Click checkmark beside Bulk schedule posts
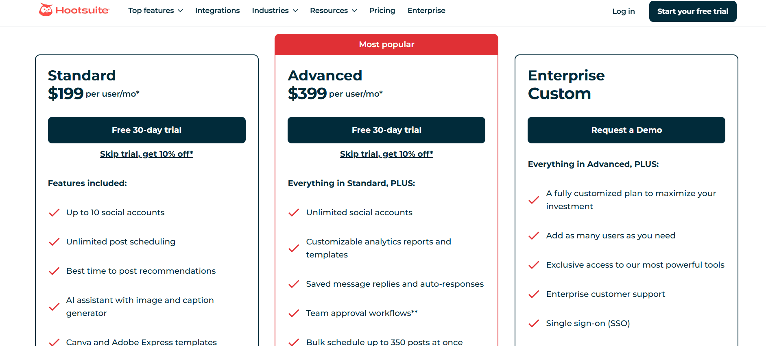The image size is (766, 346). [x=294, y=342]
